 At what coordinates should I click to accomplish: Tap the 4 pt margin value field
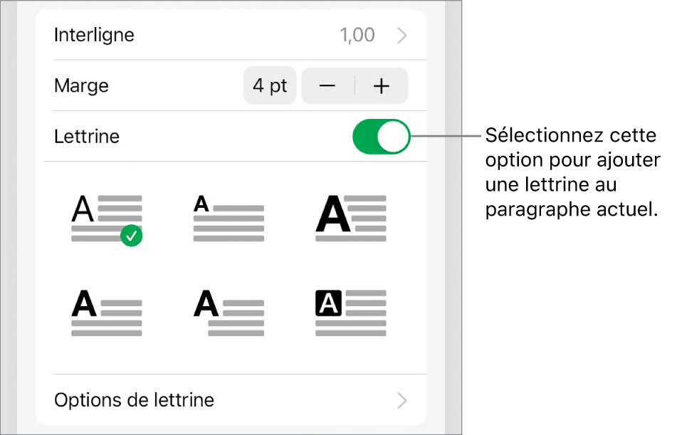point(270,86)
